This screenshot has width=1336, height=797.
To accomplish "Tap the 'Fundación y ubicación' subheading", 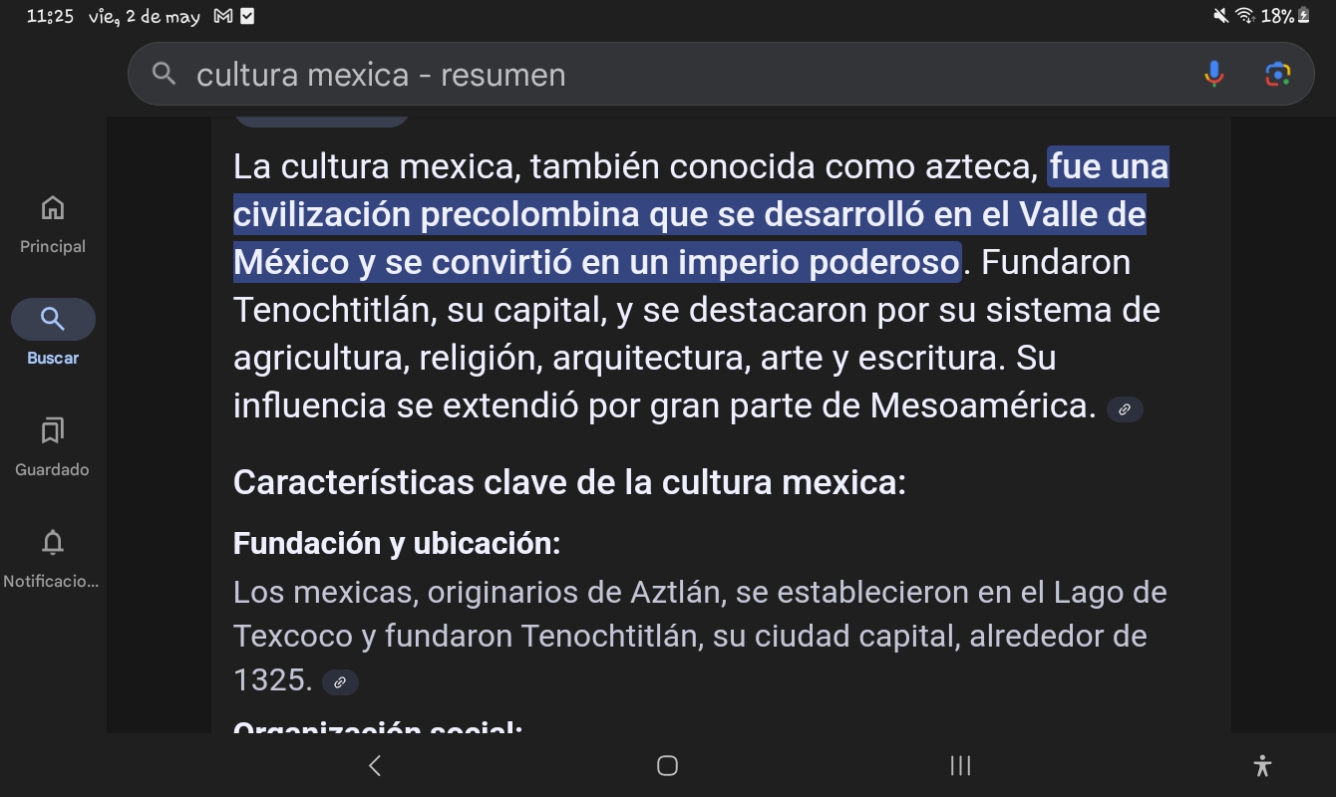I will [397, 544].
